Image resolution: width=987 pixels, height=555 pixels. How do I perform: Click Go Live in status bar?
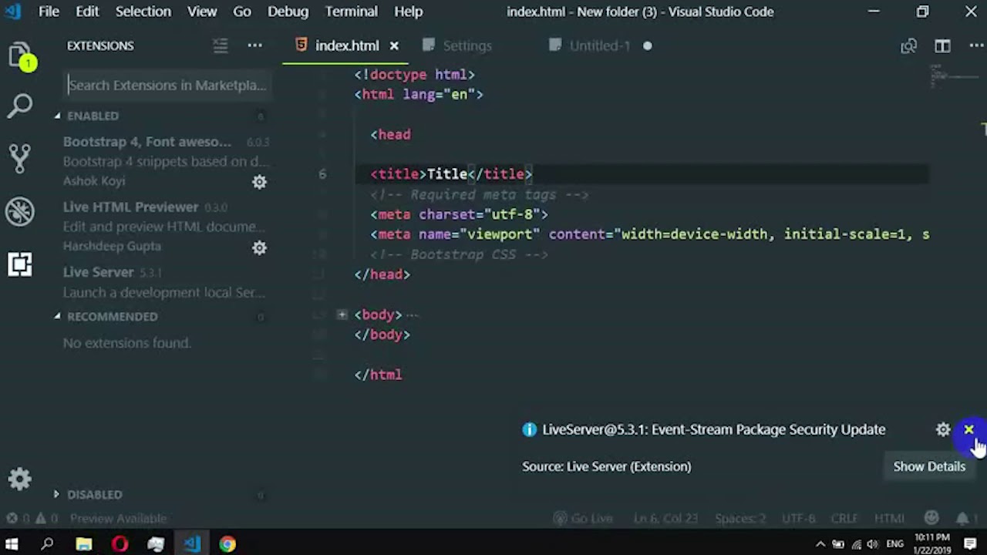click(583, 518)
